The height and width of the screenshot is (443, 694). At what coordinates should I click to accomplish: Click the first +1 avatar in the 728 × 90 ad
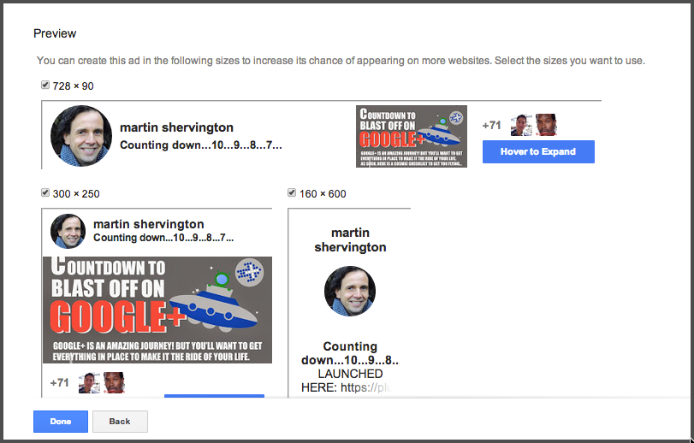[x=521, y=125]
